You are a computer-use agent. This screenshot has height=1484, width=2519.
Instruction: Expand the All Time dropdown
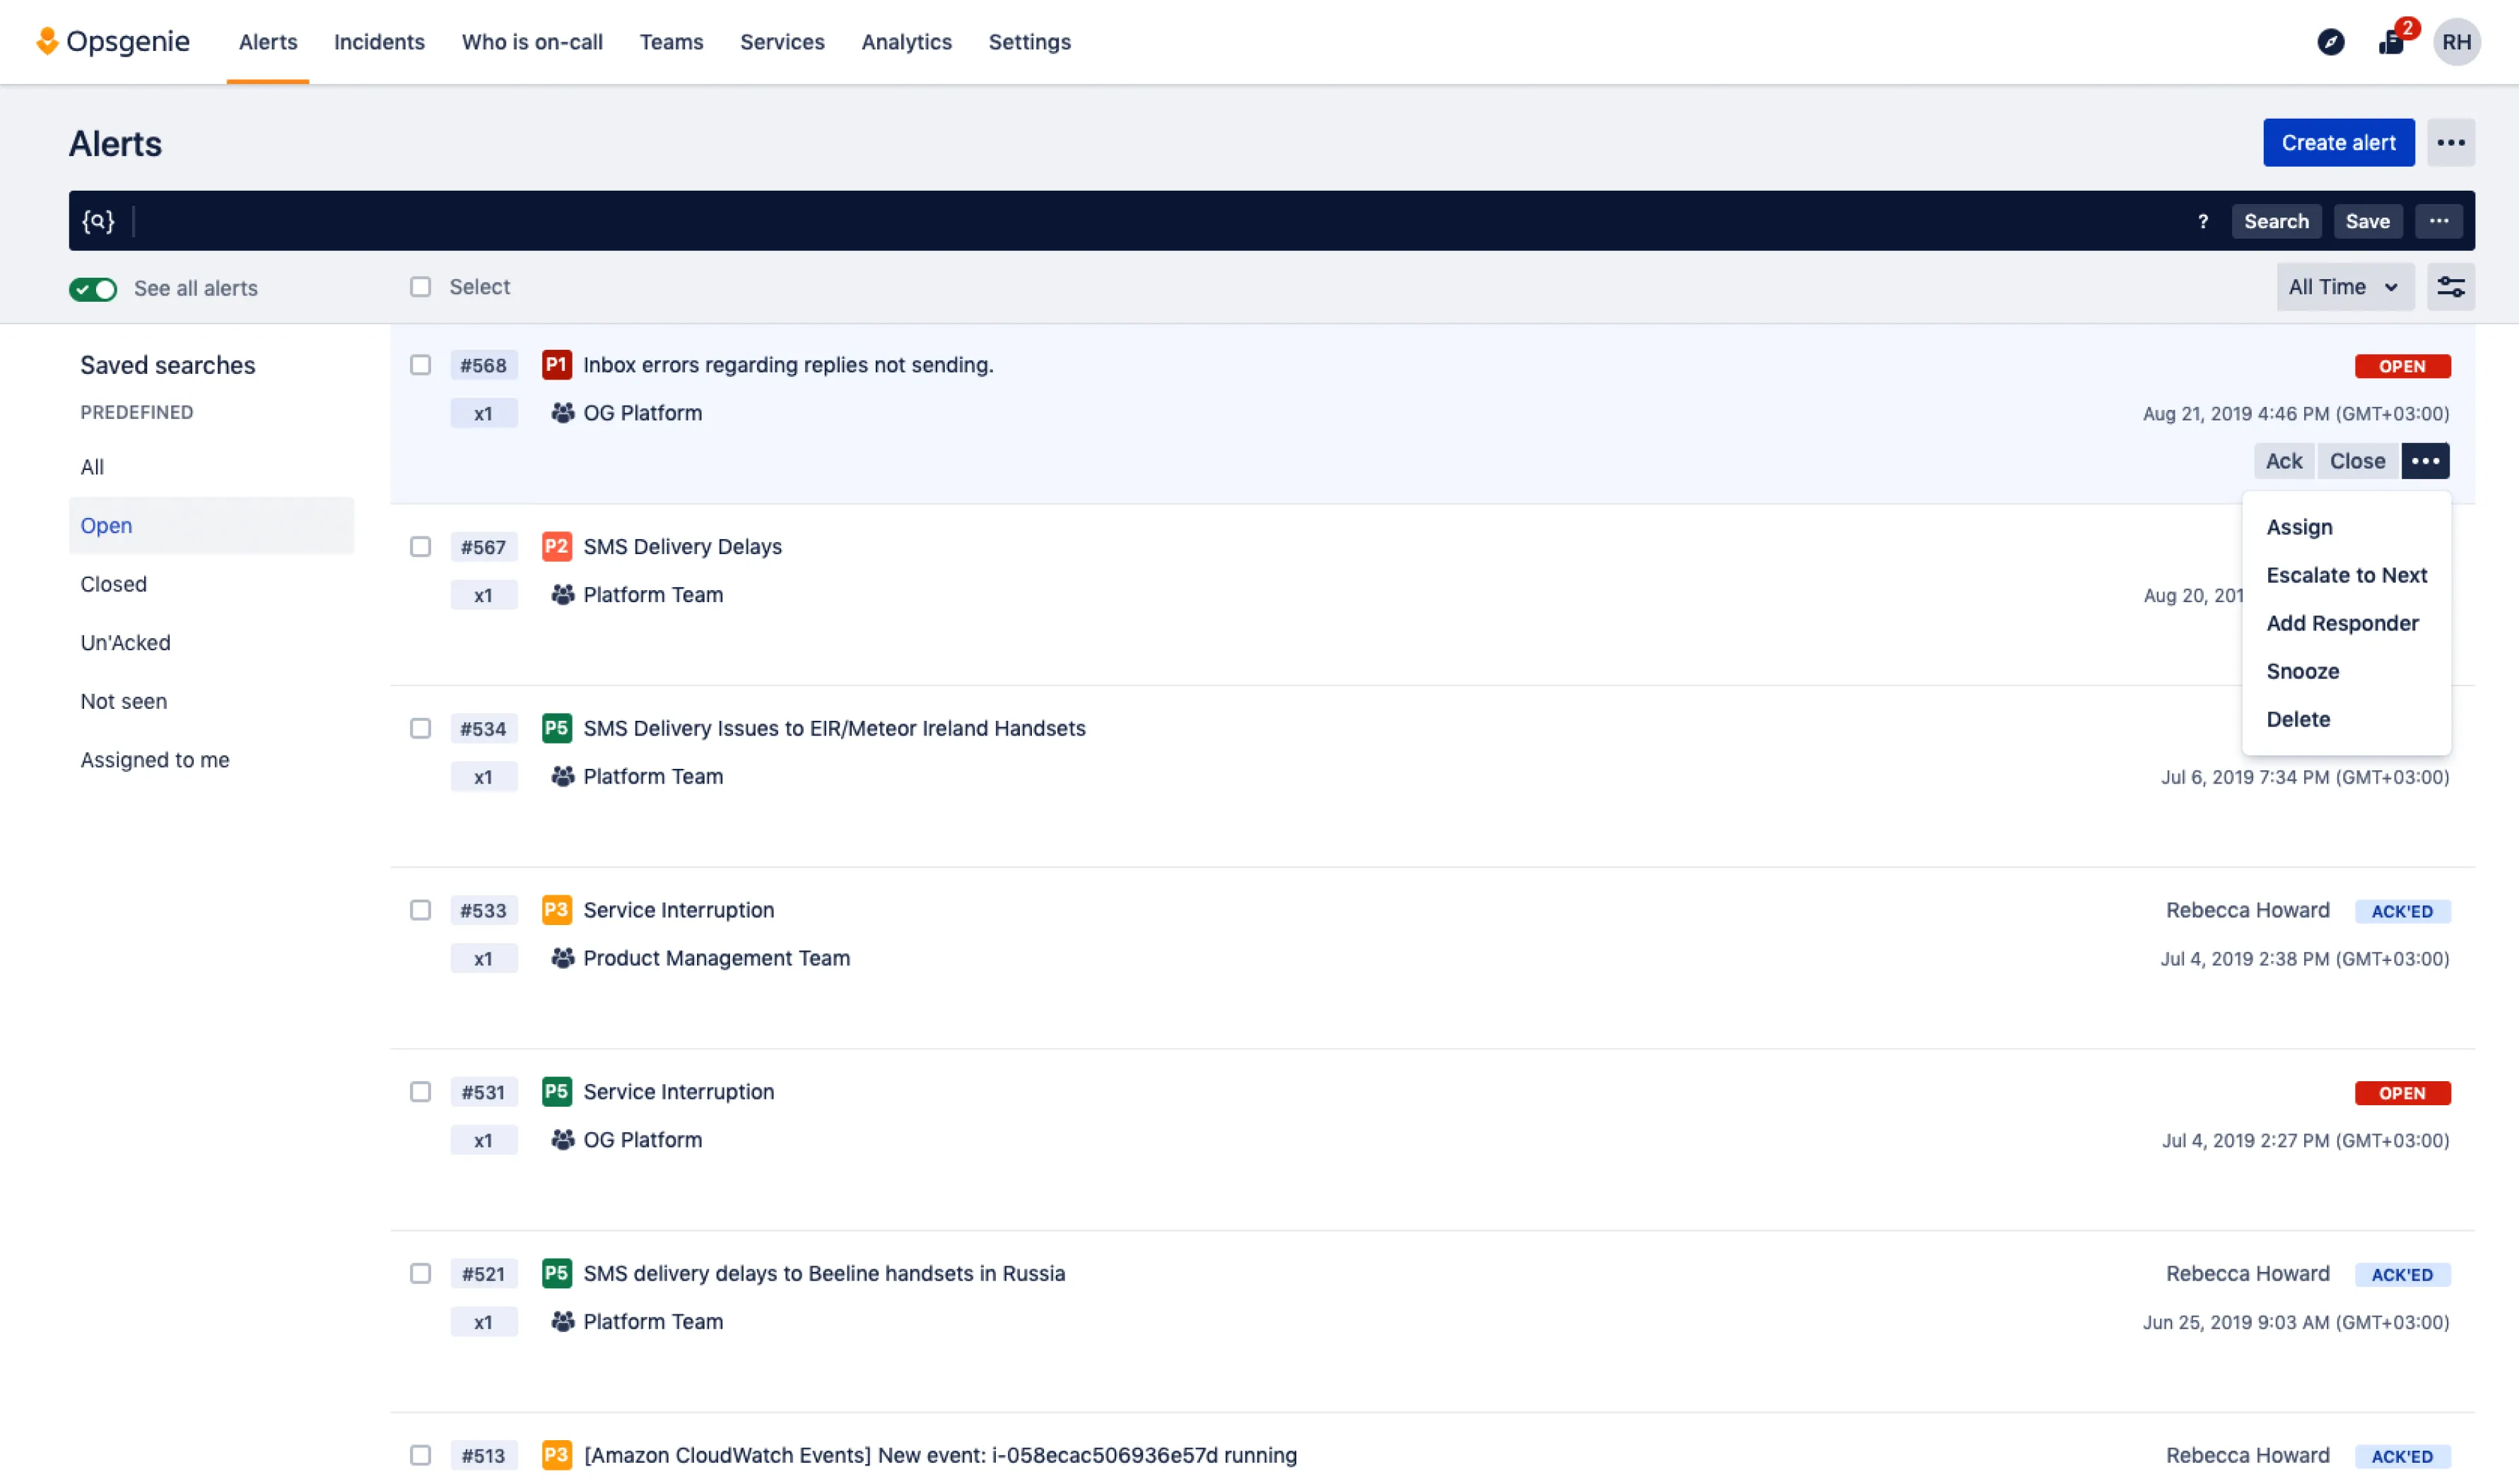tap(2344, 287)
